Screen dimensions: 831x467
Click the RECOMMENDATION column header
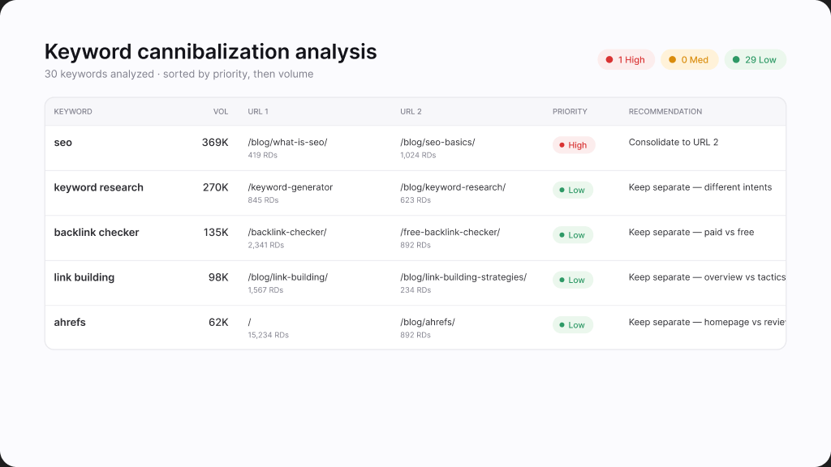(x=665, y=112)
